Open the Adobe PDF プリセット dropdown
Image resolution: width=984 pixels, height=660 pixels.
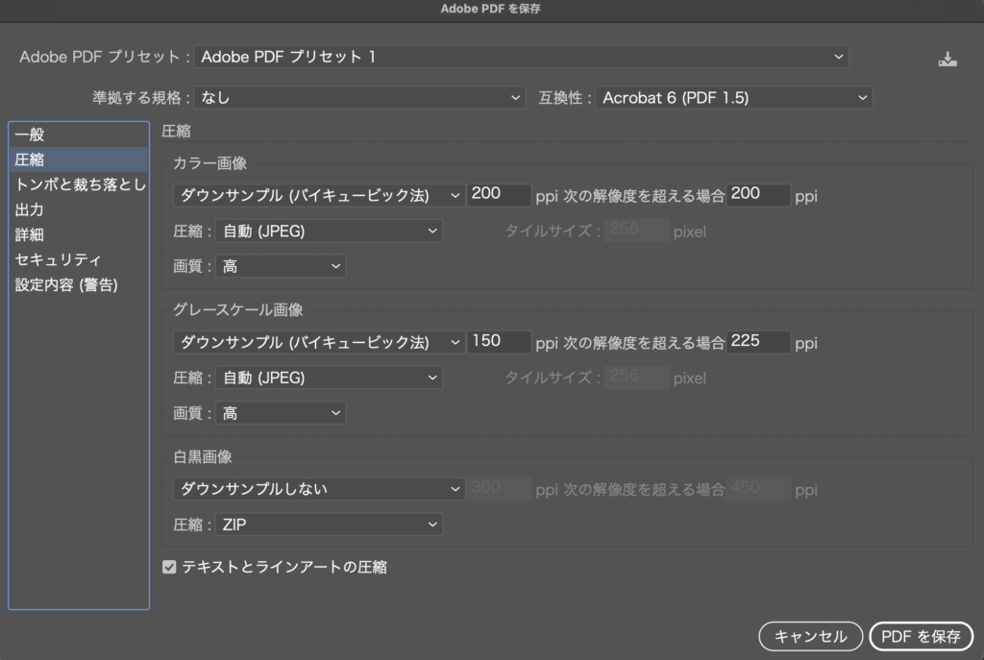pos(522,58)
